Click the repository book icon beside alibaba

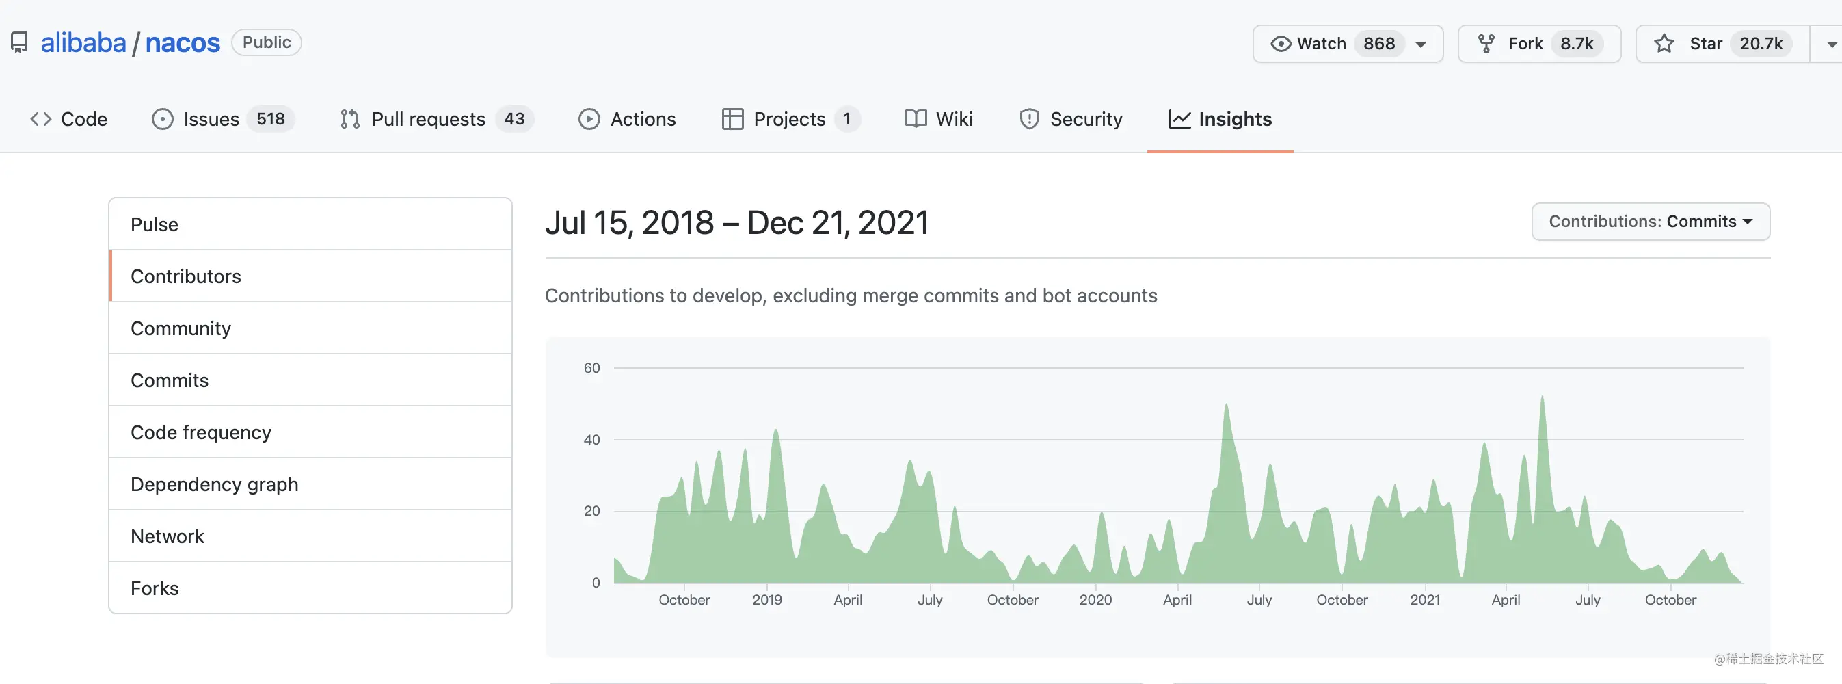[19, 43]
